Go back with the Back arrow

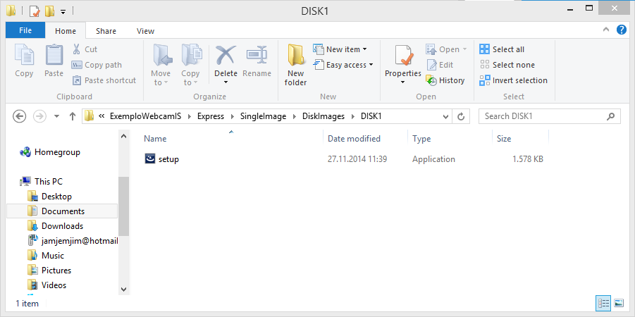tap(20, 117)
